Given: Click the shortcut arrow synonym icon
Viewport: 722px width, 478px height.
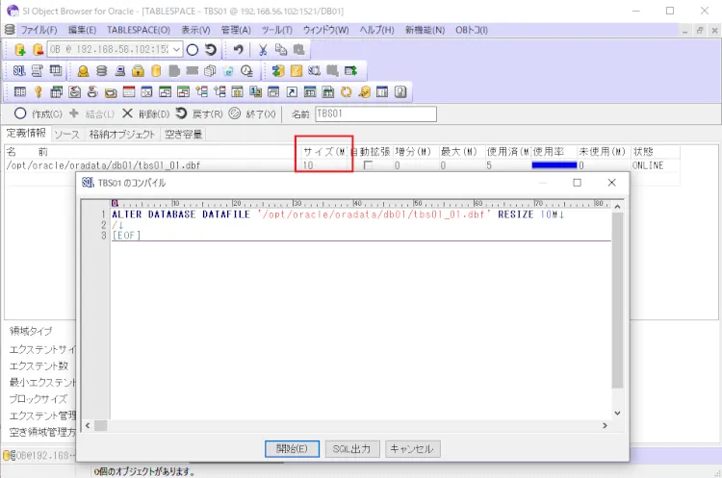Looking at the screenshot, I should 292,92.
